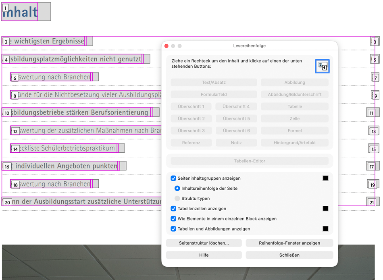
Task: Toggle Wie Elemente in einem einzelnen Block anzeigen
Action: pyautogui.click(x=173, y=218)
